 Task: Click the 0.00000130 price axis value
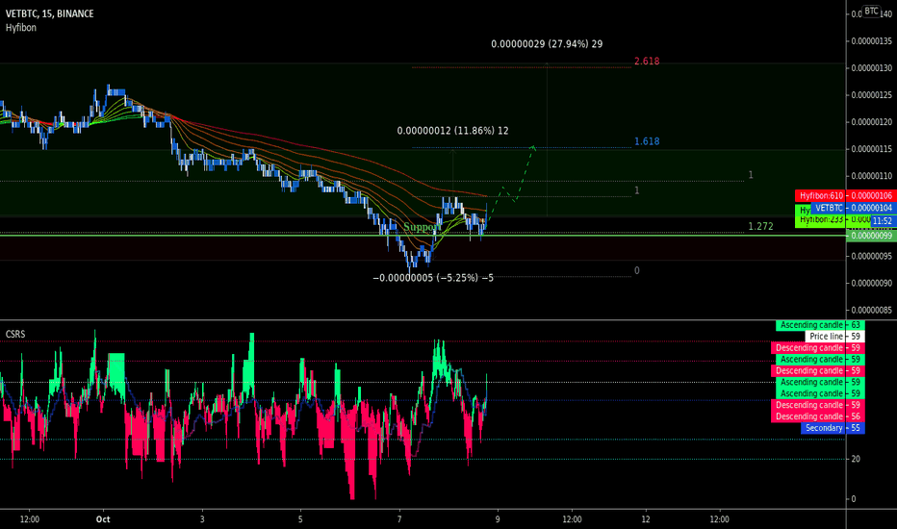tap(871, 68)
